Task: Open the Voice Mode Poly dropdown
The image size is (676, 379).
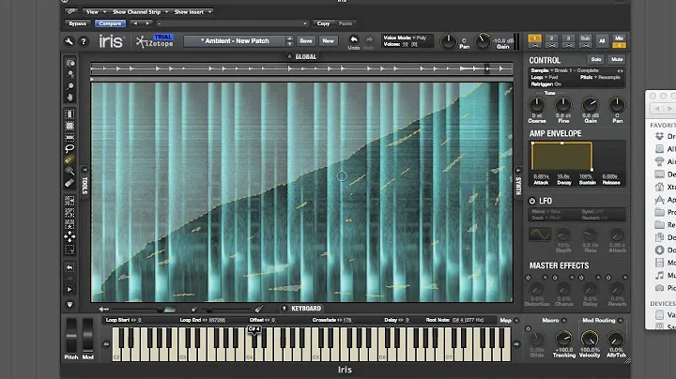Action: [x=406, y=38]
